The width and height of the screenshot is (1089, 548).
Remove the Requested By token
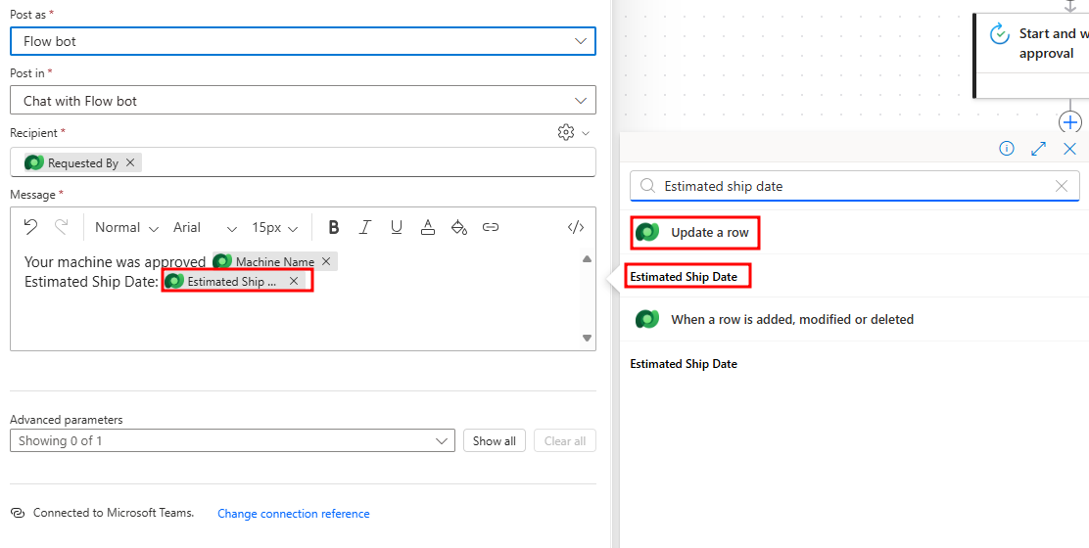[x=130, y=163]
